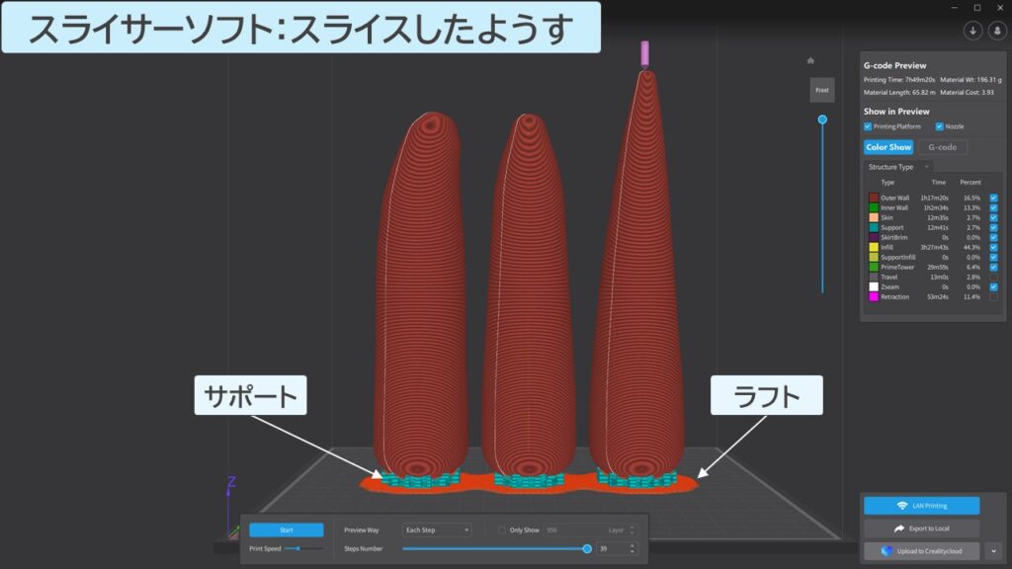1012x569 pixels.
Task: Open the download icon at top right
Action: click(x=972, y=31)
